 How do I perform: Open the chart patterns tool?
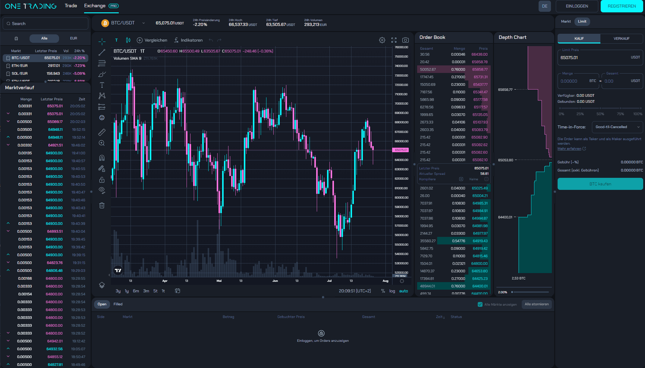102,96
